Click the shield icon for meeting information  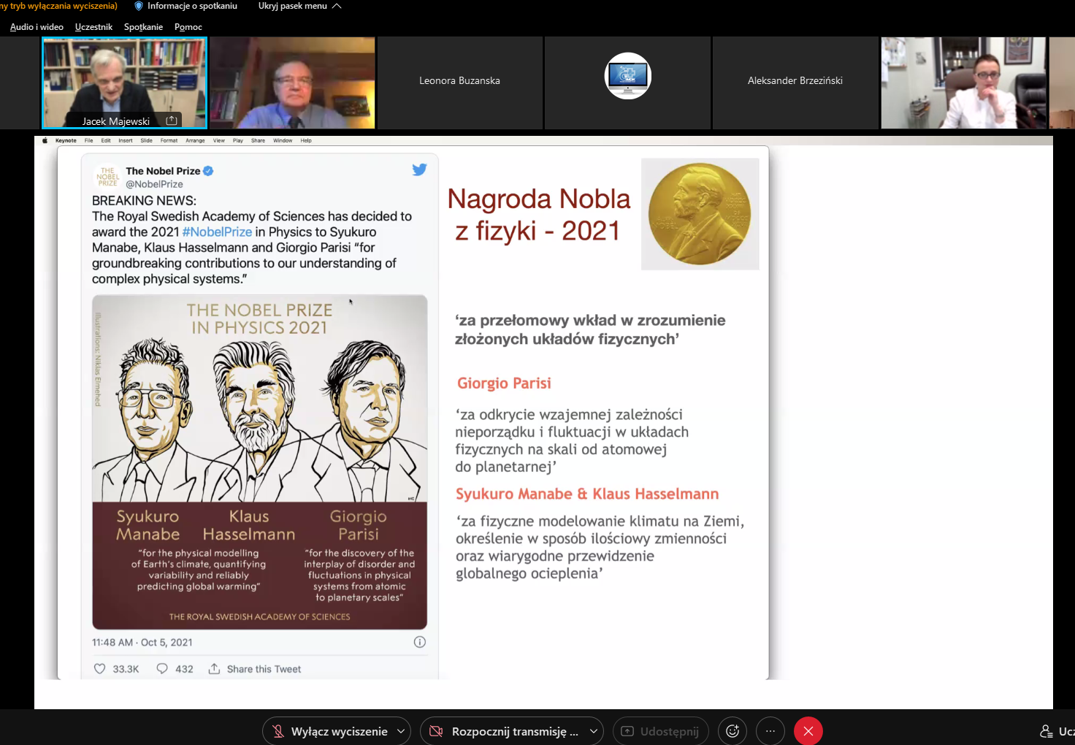click(x=139, y=6)
